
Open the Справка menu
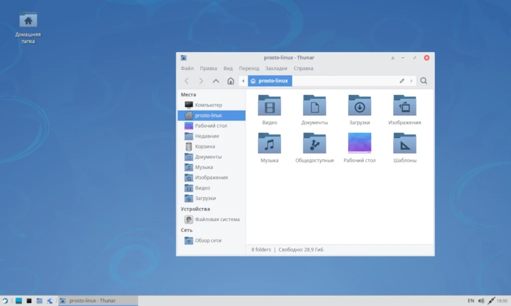click(303, 68)
